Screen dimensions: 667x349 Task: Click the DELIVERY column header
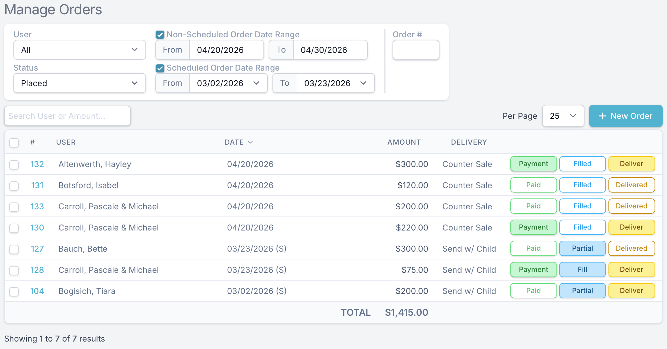[x=469, y=142]
